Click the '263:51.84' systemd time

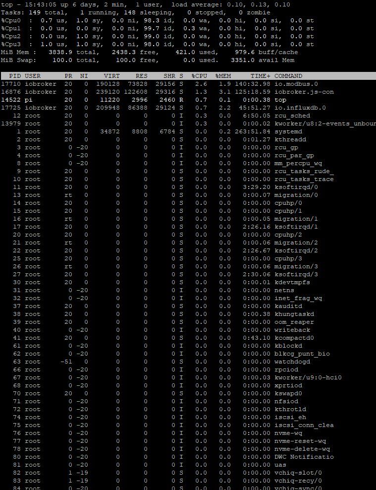[253, 131]
